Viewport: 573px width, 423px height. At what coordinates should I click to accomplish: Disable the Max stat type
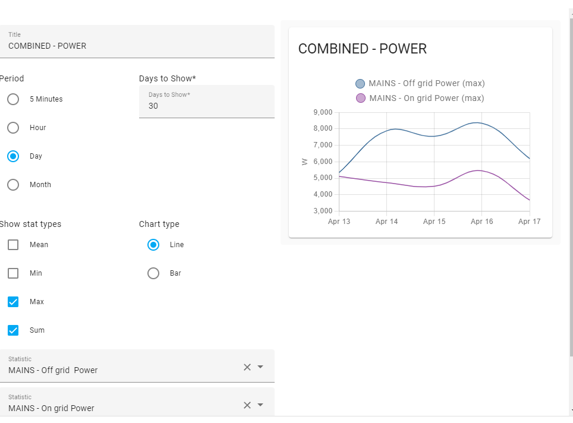[x=13, y=302]
